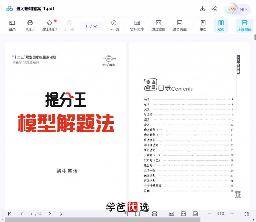This screenshot has width=256, height=222.
Task: Click the page number field in top toolbar
Action: tap(91, 26)
